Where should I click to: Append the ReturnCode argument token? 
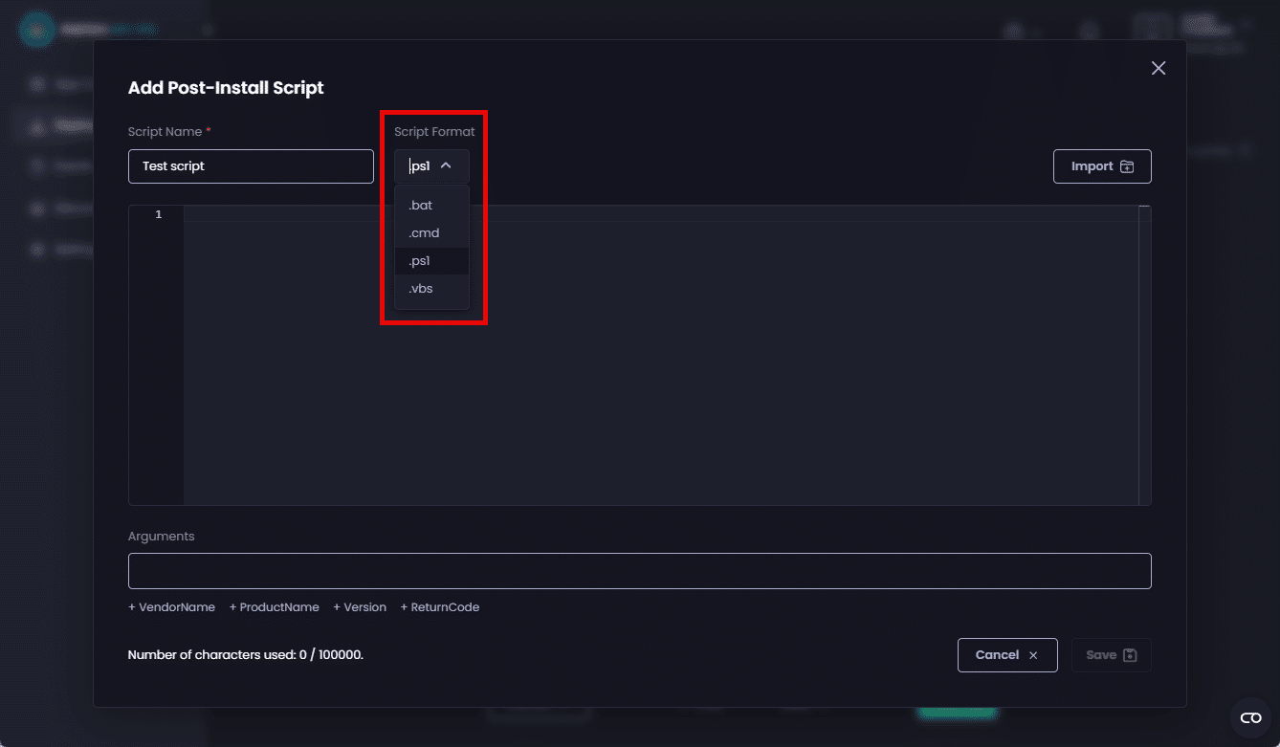440,607
